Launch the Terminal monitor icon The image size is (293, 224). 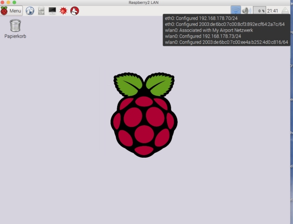(x=52, y=10)
